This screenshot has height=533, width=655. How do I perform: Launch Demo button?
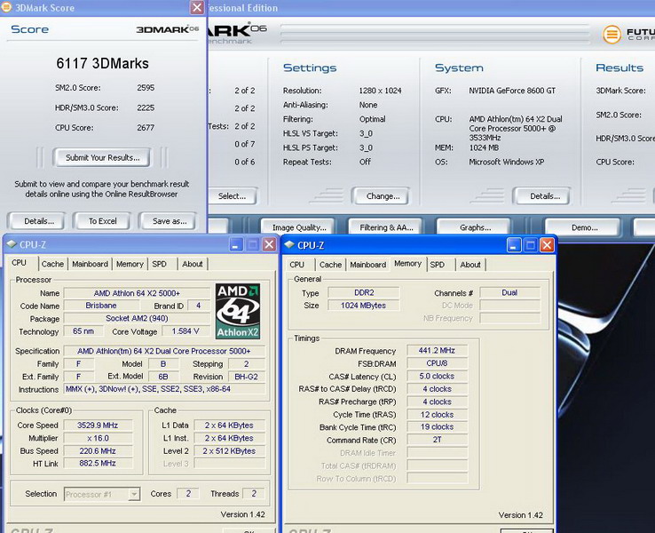tap(584, 227)
